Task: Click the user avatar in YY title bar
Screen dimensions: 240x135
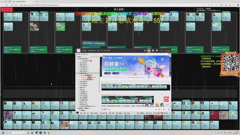Action: [x=79, y=50]
